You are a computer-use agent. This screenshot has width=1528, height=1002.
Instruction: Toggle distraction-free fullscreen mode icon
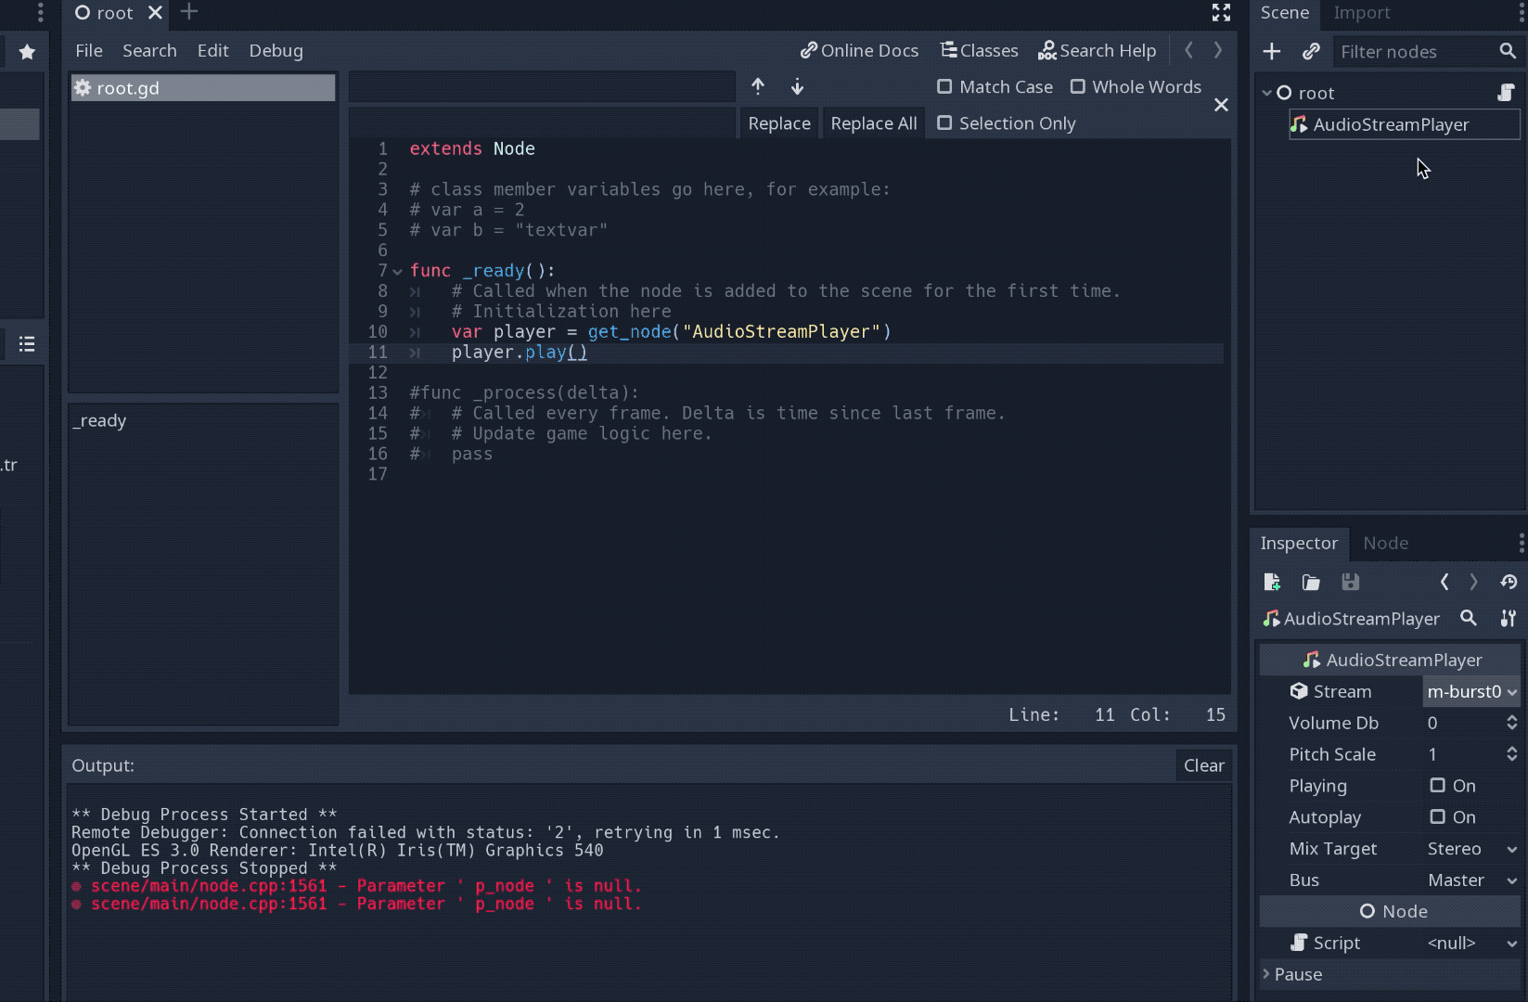tap(1221, 12)
